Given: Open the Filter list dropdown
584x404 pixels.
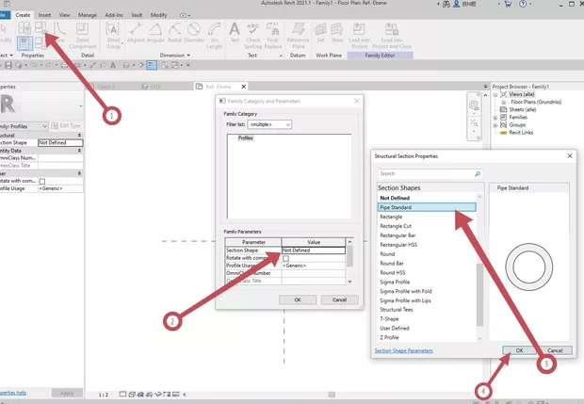Looking at the screenshot, I should coord(273,123).
